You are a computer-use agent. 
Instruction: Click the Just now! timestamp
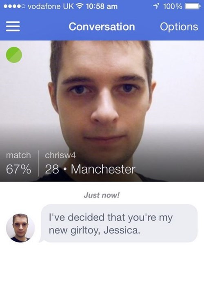coord(102,195)
